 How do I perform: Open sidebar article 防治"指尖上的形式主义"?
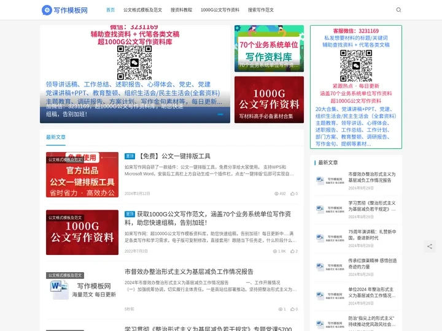pyautogui.click(x=372, y=321)
